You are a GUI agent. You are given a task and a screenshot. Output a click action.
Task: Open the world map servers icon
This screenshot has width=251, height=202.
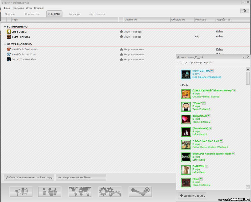[80, 191]
